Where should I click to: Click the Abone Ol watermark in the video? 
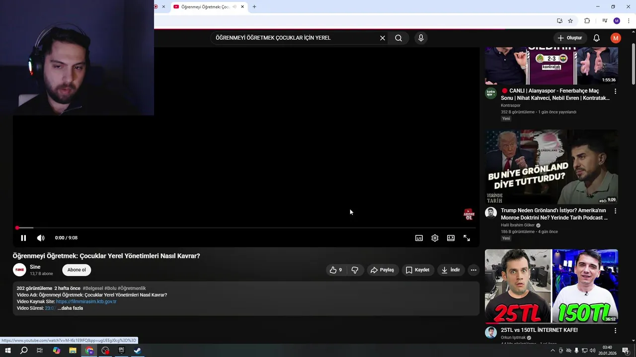(469, 214)
